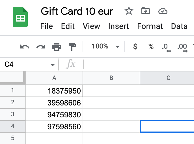Viewport: 194px width, 144px height.
Task: Print the spreadsheet
Action: point(57,46)
